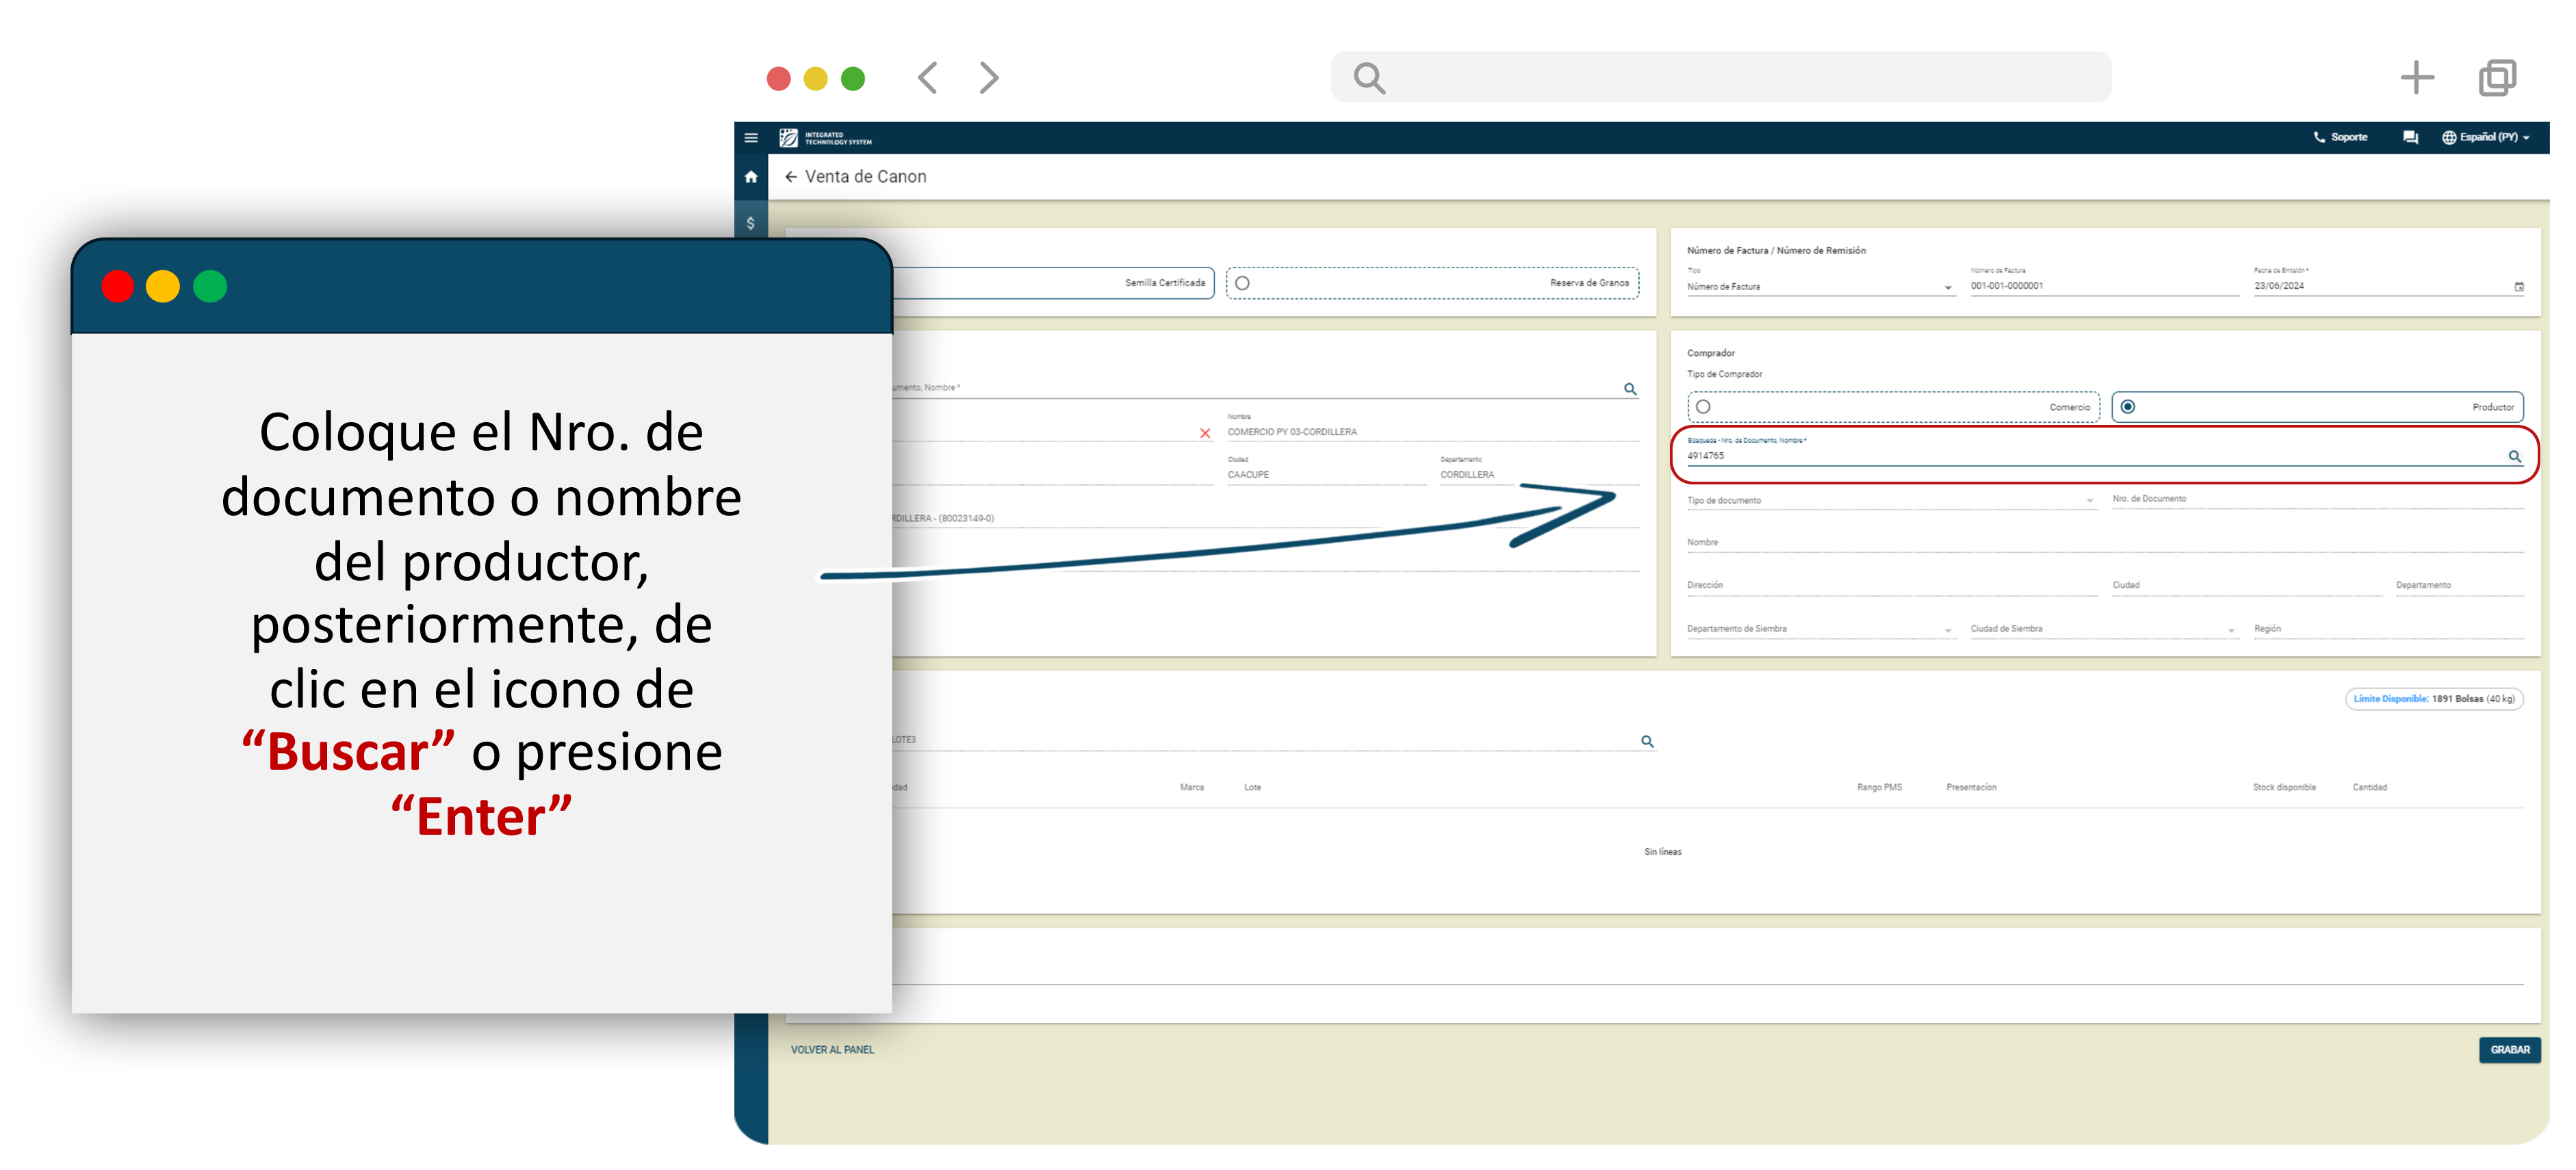2576x1170 pixels.
Task: Select the Comercio radio button
Action: (x=1703, y=407)
